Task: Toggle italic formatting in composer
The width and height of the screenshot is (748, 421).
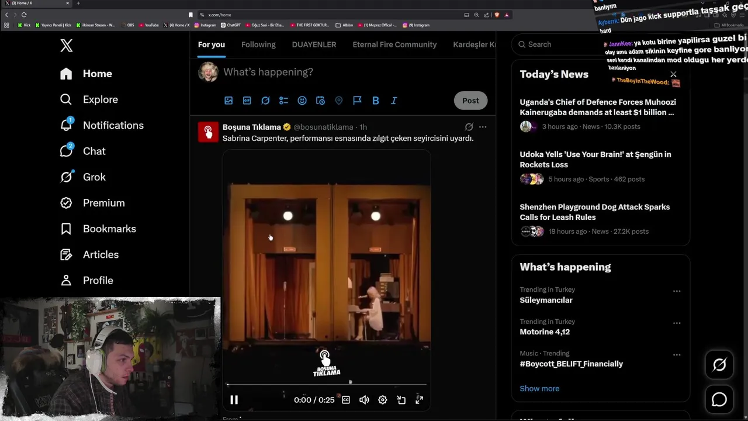Action: click(x=394, y=101)
